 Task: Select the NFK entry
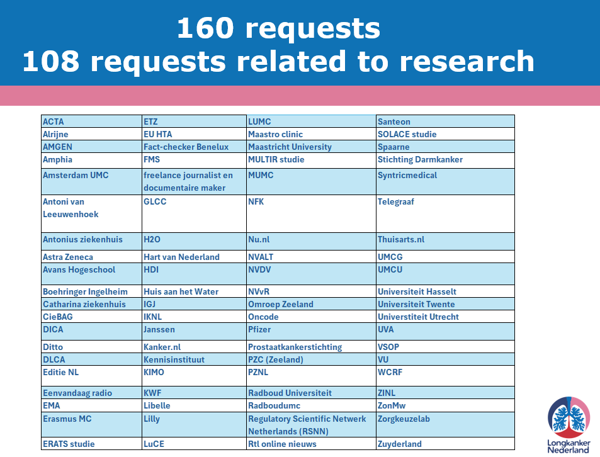click(x=311, y=214)
